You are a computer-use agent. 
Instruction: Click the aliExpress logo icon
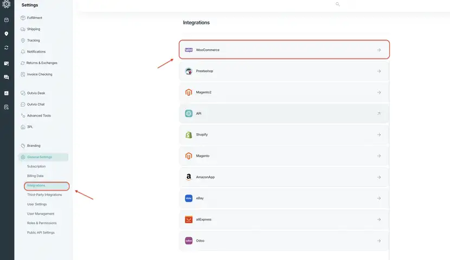pyautogui.click(x=189, y=219)
